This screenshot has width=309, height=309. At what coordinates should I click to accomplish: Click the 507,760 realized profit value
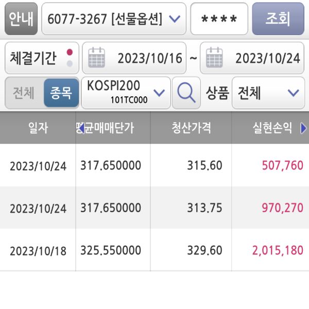[x=283, y=166]
